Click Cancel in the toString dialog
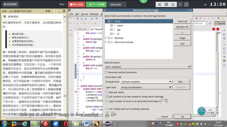The height and width of the screenshot is (127, 227). click(x=164, y=117)
